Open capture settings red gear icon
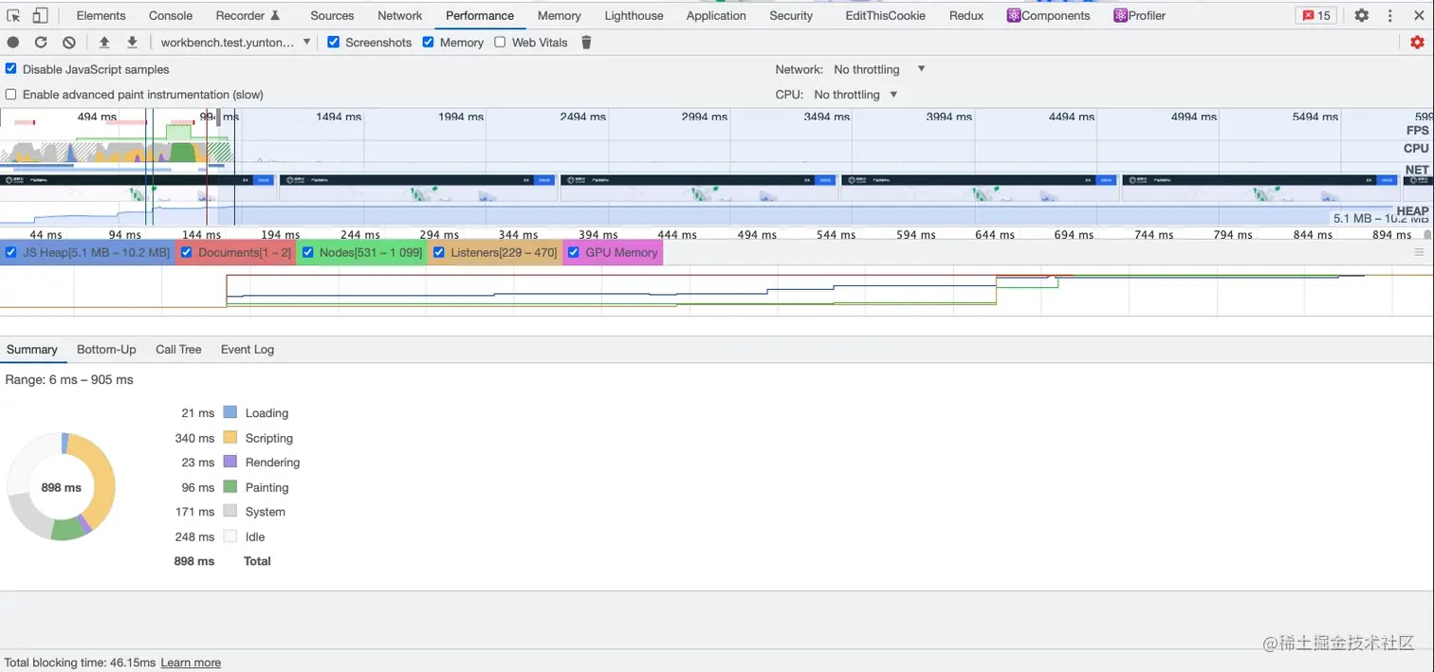 click(1417, 43)
